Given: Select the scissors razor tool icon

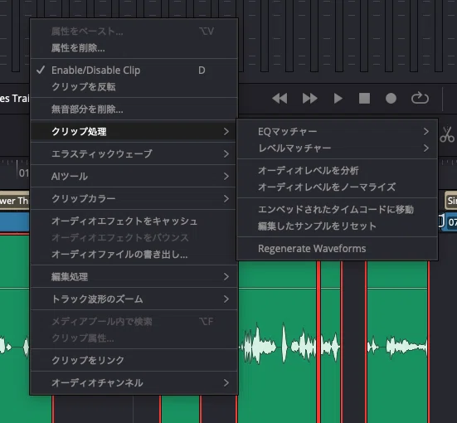Looking at the screenshot, I should click(447, 134).
